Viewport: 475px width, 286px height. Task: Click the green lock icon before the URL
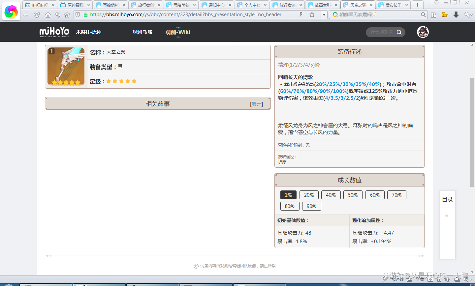tap(85, 14)
